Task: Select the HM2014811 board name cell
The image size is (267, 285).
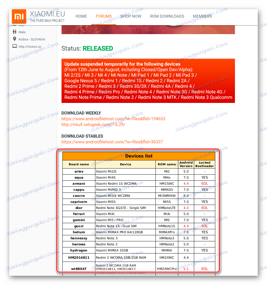Action: point(79,258)
